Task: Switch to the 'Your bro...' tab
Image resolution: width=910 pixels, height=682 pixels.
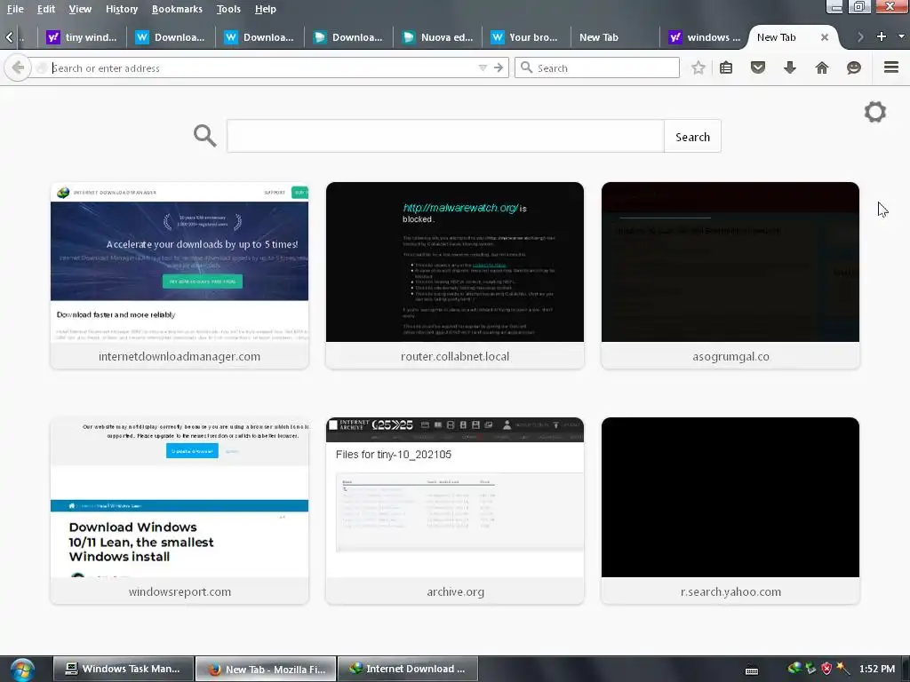Action: (x=526, y=37)
